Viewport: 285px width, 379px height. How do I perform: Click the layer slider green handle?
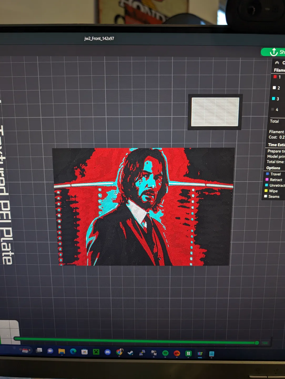point(257,343)
